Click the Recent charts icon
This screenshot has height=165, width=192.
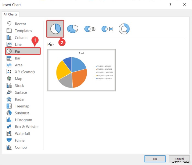pyautogui.click(x=9, y=24)
